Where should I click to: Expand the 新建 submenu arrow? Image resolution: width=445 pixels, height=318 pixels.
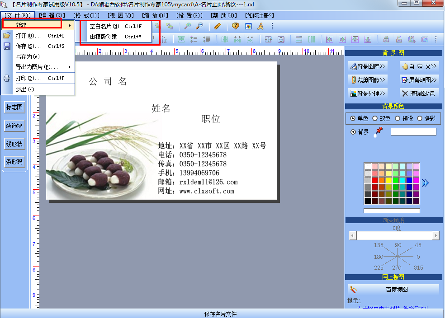(70, 25)
